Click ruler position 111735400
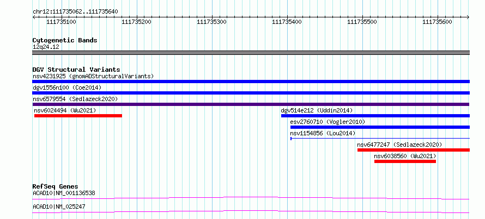The height and width of the screenshot is (219, 485). point(287,22)
